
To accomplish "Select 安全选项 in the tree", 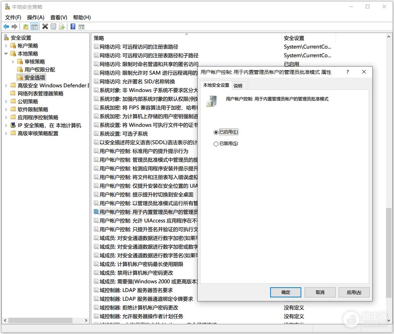I will tap(35, 78).
